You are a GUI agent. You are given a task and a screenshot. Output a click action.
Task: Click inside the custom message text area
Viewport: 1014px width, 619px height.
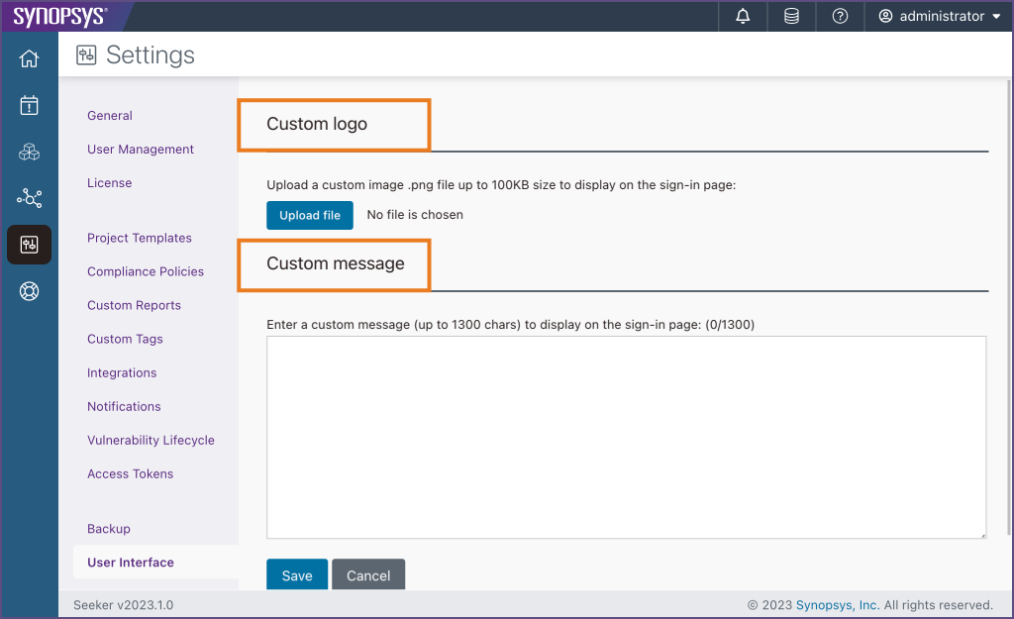coord(626,436)
